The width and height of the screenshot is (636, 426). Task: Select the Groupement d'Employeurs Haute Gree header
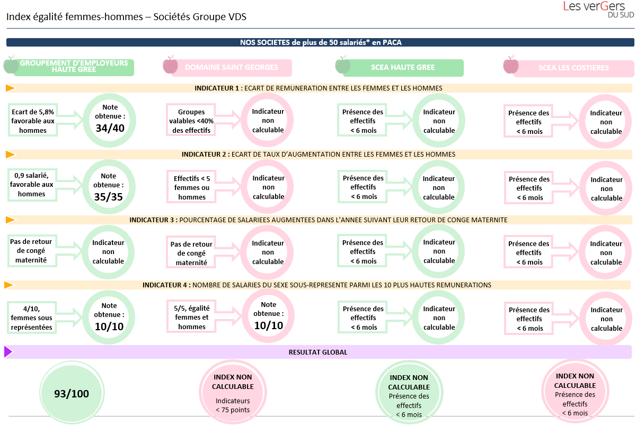coord(74,67)
